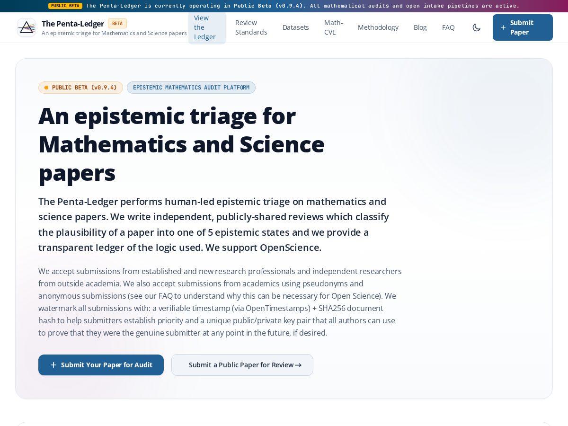Click the 'We support OpenScience.' sentence
Screen dimensions: 568x426
[x=264, y=248]
